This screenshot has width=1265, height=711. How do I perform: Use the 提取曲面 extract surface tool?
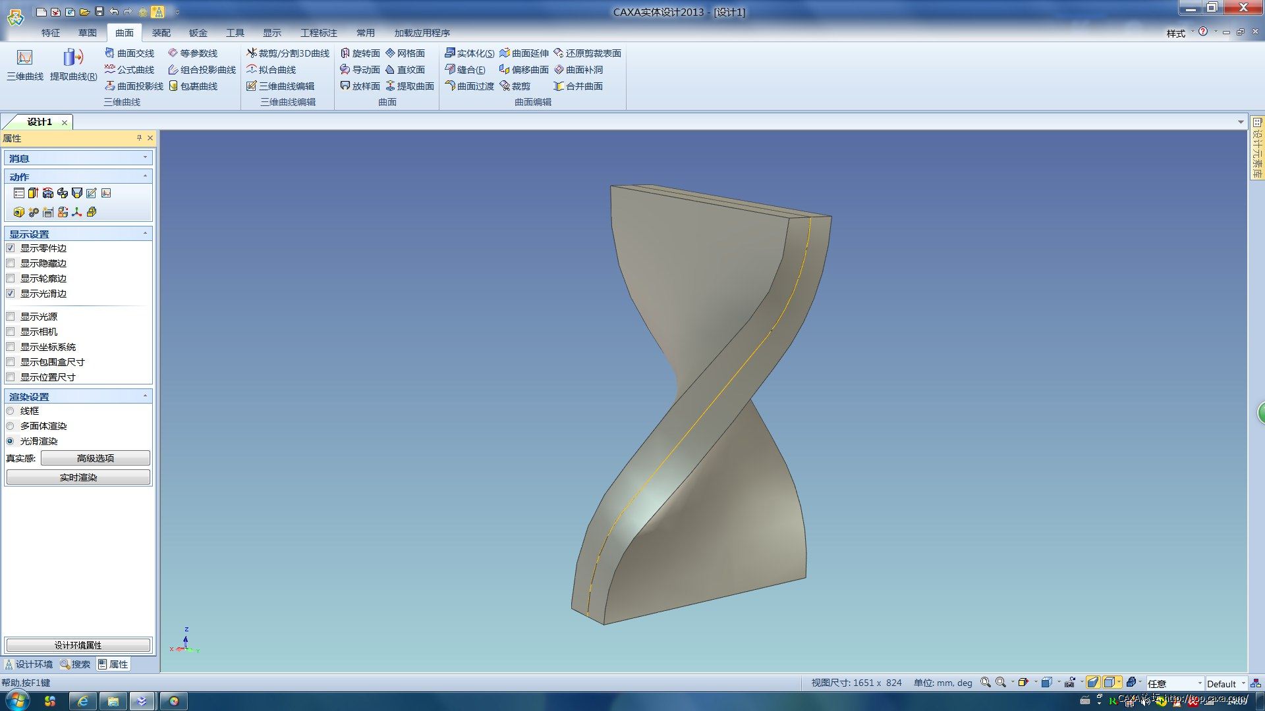coord(409,86)
